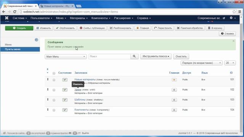
Task: Expand Инструменты поиска search tools
Action: pos(156,56)
